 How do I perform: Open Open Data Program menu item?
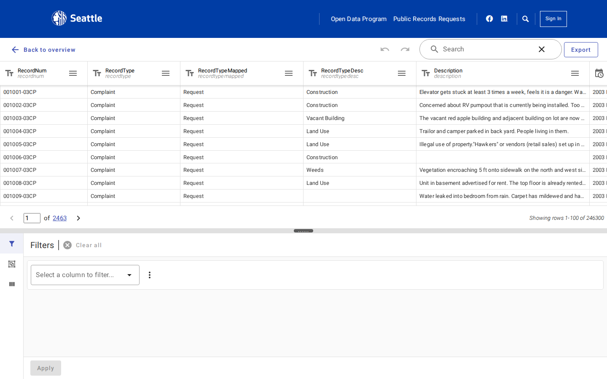[359, 19]
